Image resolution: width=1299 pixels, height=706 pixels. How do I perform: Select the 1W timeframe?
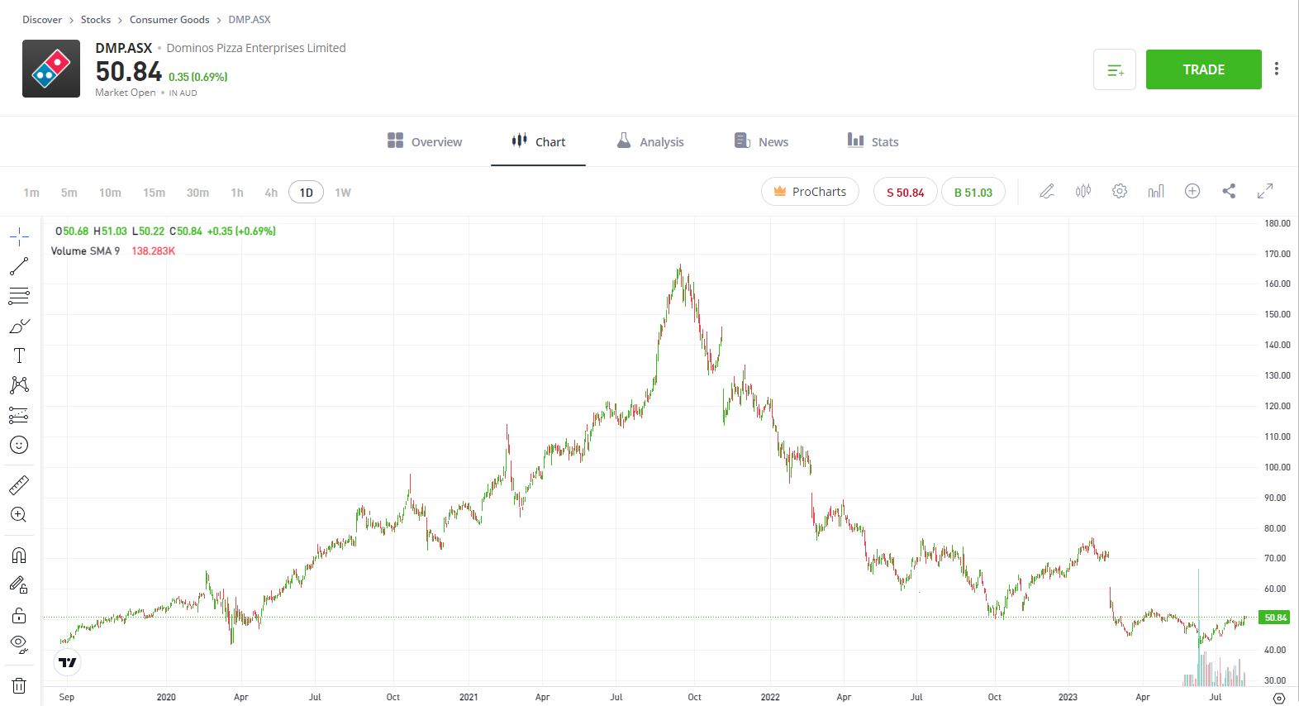pyautogui.click(x=343, y=193)
